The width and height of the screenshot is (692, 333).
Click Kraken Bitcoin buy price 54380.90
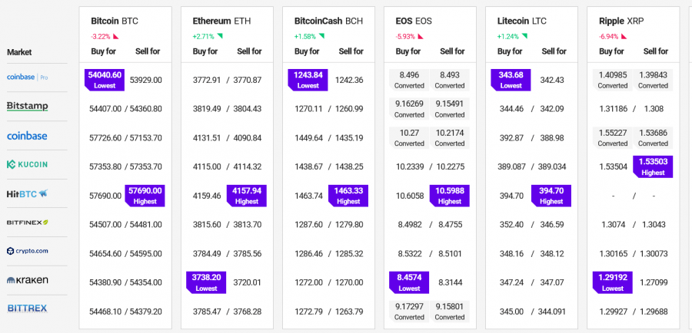pyautogui.click(x=105, y=282)
